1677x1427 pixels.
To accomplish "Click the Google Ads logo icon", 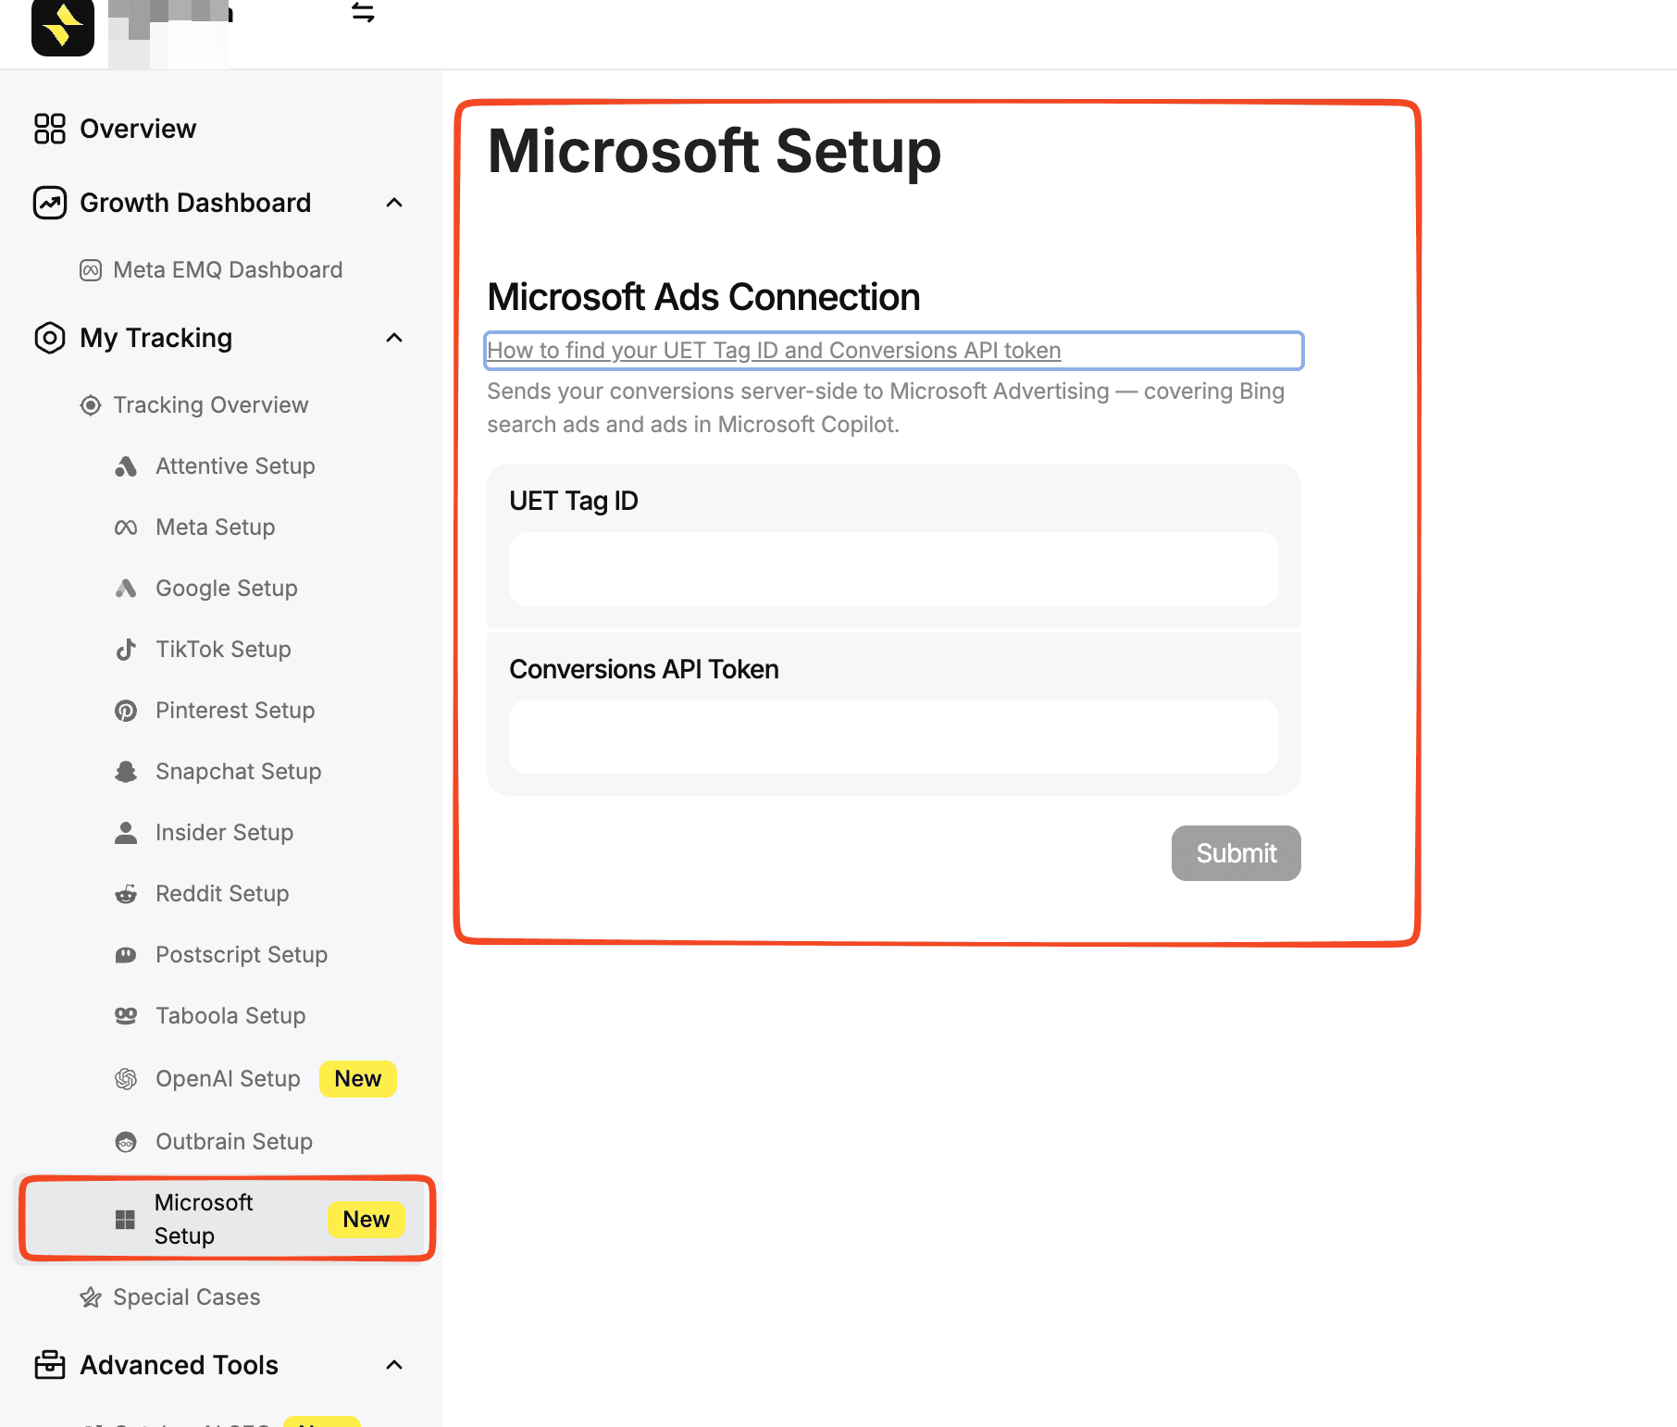I will [x=126, y=589].
